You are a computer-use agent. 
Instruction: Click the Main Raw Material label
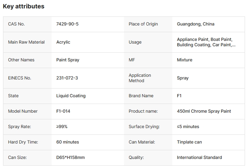pos(26,42)
